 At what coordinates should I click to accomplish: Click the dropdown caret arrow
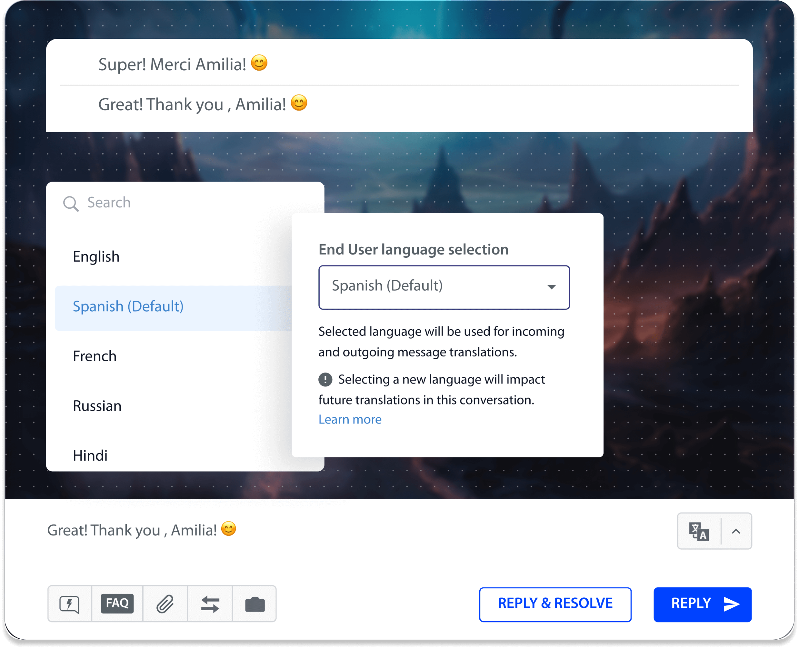point(552,287)
